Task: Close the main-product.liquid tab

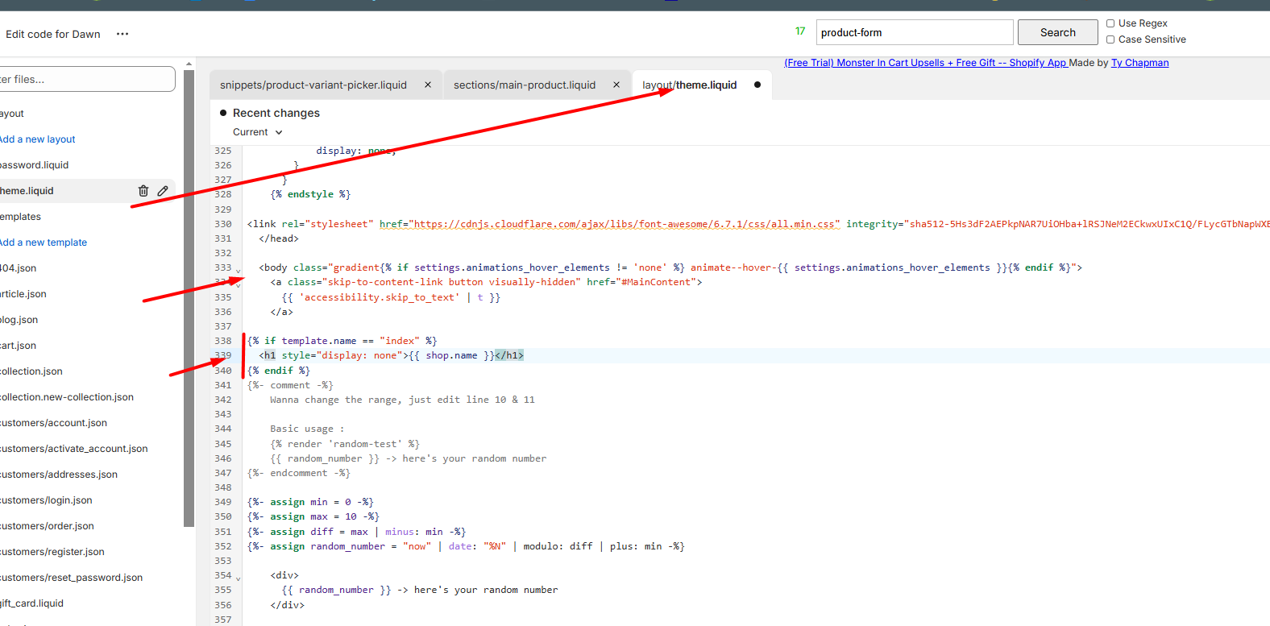Action: coord(616,85)
